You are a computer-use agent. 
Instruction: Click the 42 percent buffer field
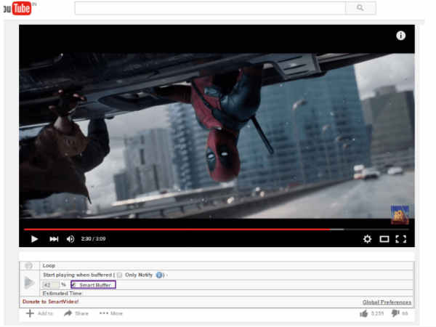(50, 285)
